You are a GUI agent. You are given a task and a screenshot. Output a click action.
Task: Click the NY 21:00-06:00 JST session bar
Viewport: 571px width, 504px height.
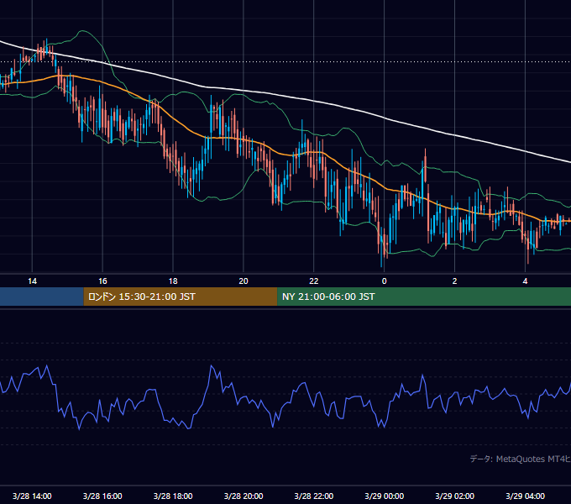coord(424,297)
